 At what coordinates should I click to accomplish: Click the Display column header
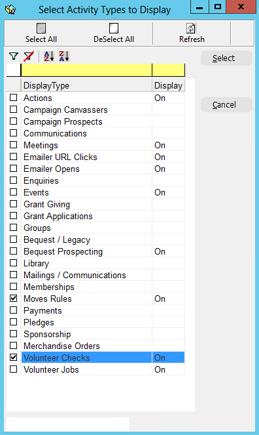point(168,85)
